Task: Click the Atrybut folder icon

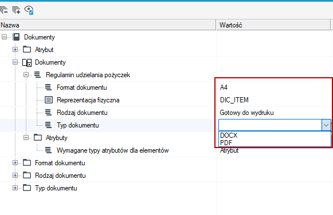Action: click(x=27, y=50)
